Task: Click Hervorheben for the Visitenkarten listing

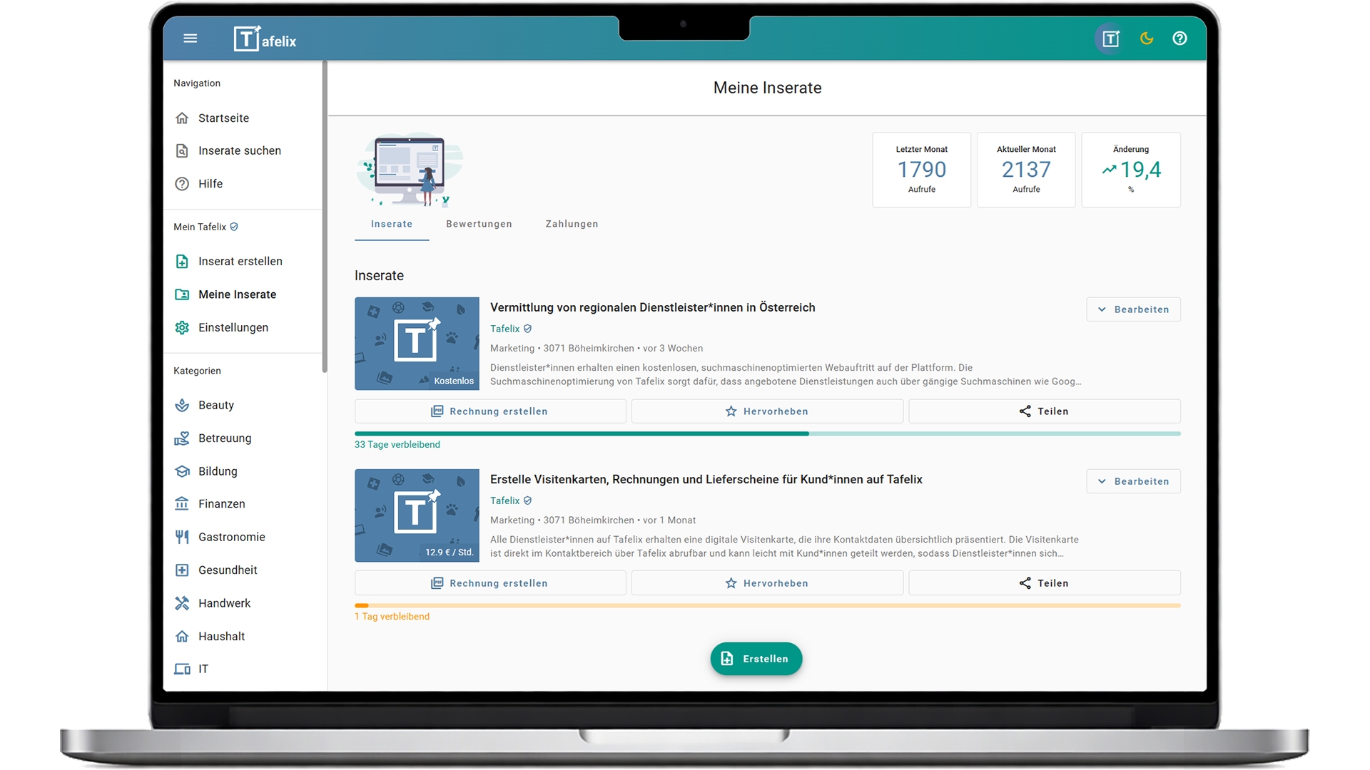Action: pos(767,583)
